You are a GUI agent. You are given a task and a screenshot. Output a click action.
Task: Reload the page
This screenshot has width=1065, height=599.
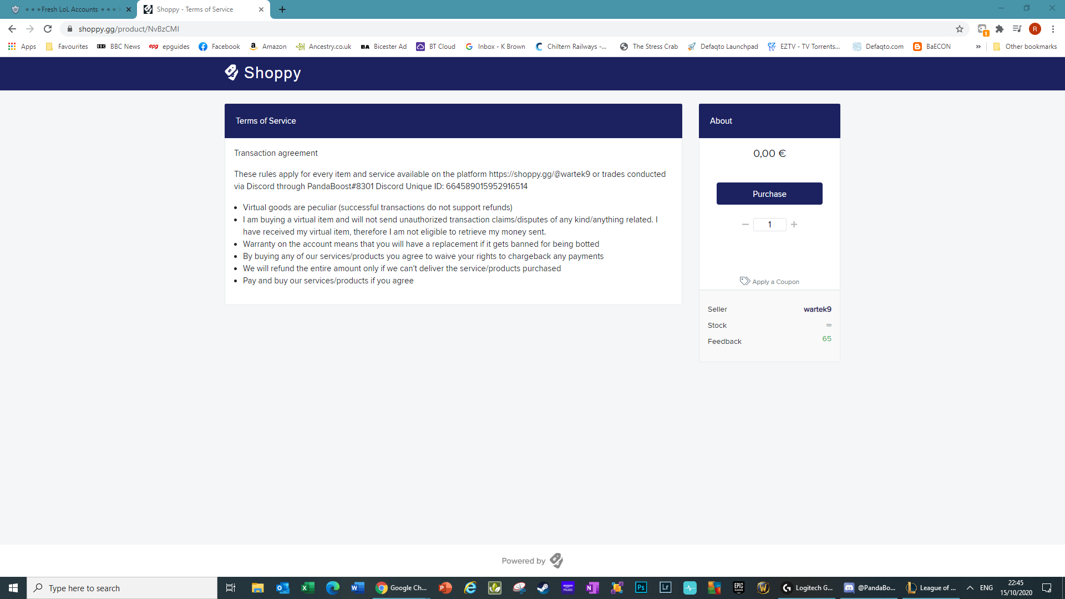click(48, 29)
